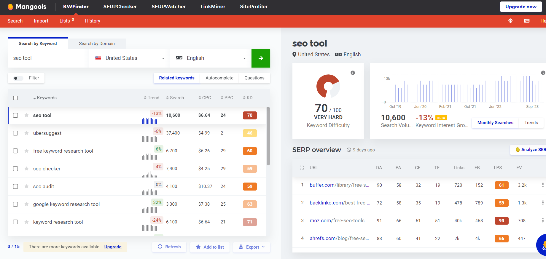
Task: Star the ubersuggest keyword
Action: tap(26, 133)
